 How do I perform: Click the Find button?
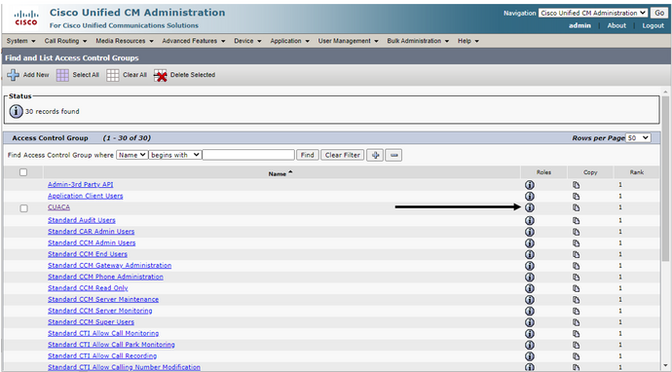point(308,155)
